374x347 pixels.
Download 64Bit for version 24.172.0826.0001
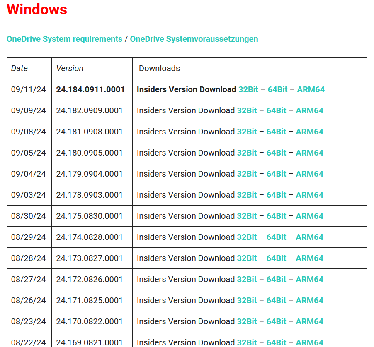276,280
